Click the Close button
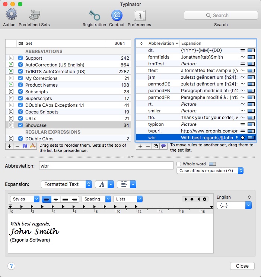This screenshot has width=261, height=277. (242, 266)
